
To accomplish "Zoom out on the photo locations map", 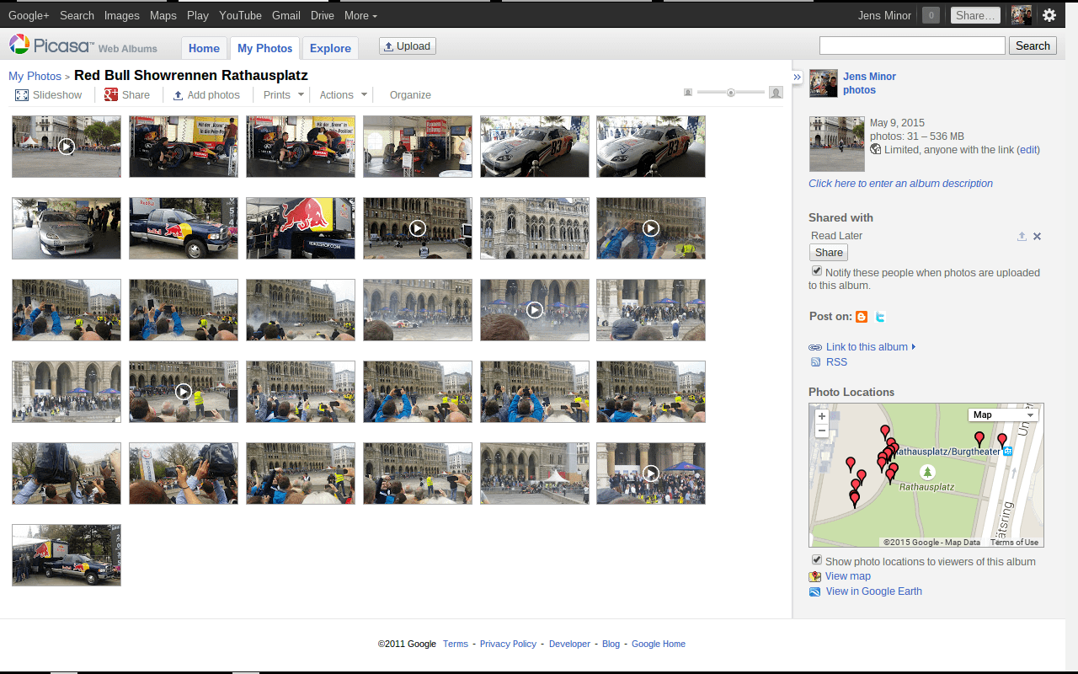I will [822, 431].
